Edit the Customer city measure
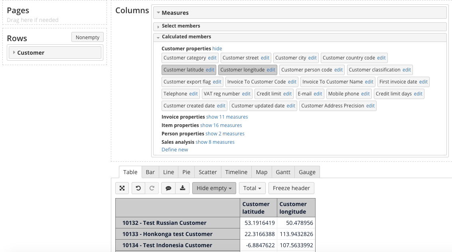Image resolution: width=452 pixels, height=252 pixels. [x=312, y=58]
